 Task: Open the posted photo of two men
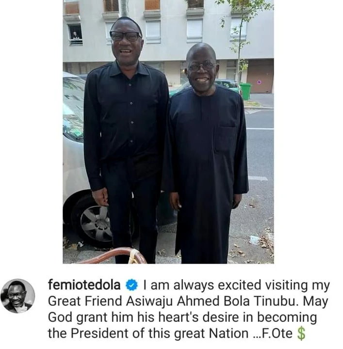(x=168, y=132)
